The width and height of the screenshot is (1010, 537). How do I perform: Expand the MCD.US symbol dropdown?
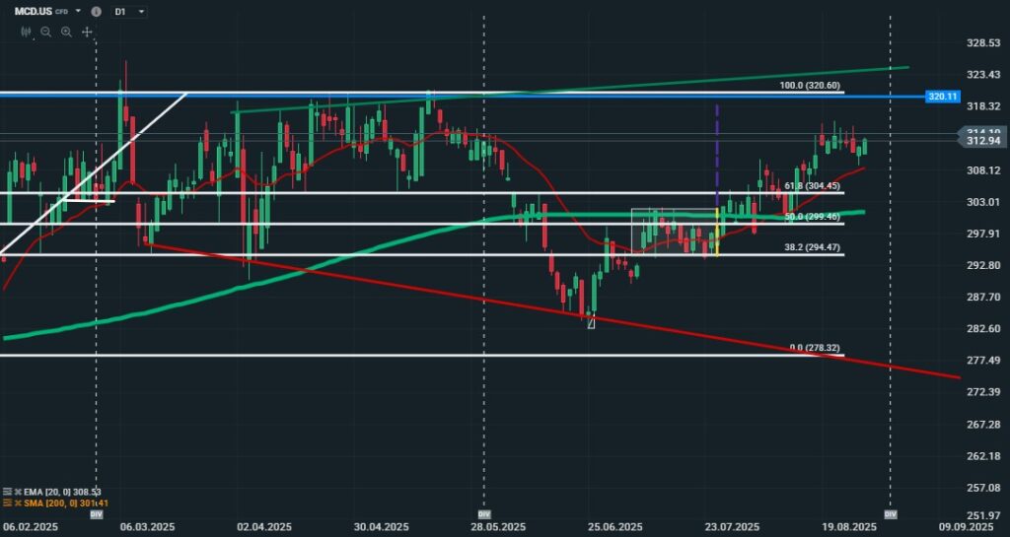pos(78,12)
